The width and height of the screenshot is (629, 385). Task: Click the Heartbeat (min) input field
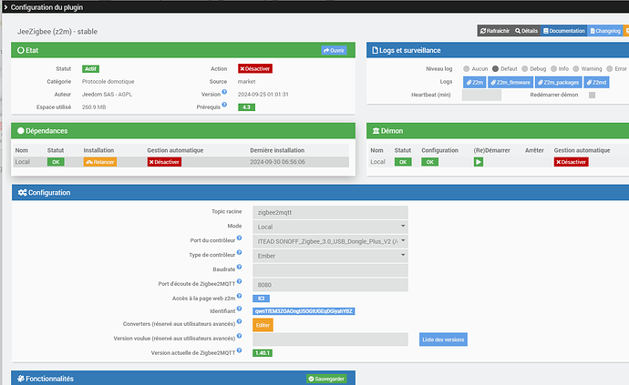(481, 95)
